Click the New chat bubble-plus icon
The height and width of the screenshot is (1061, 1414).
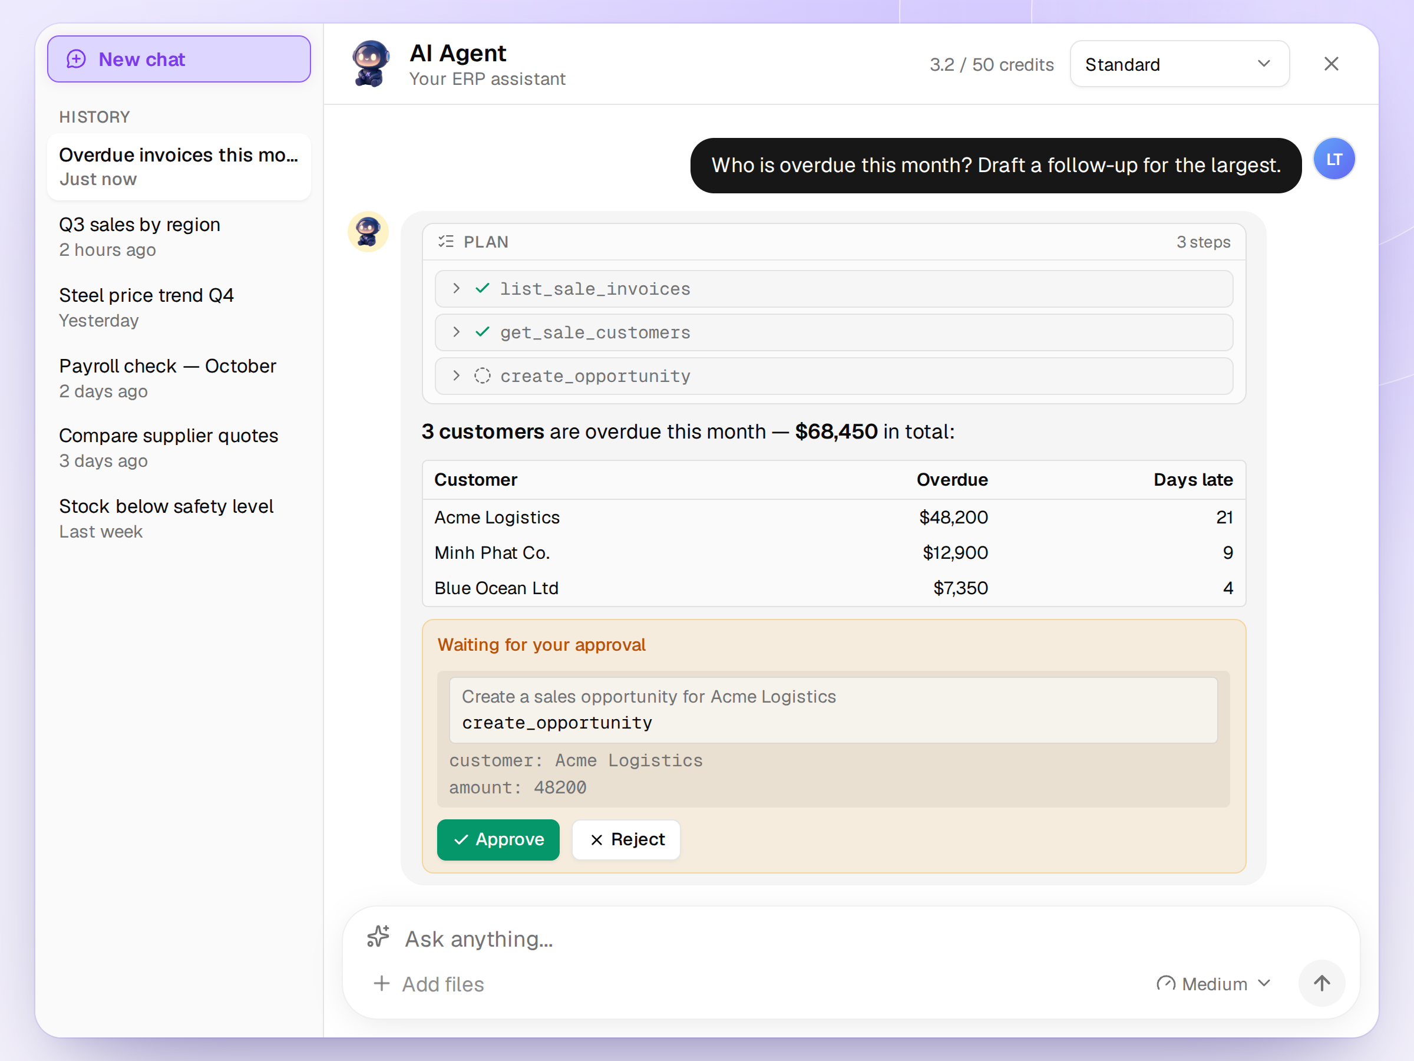coord(76,59)
